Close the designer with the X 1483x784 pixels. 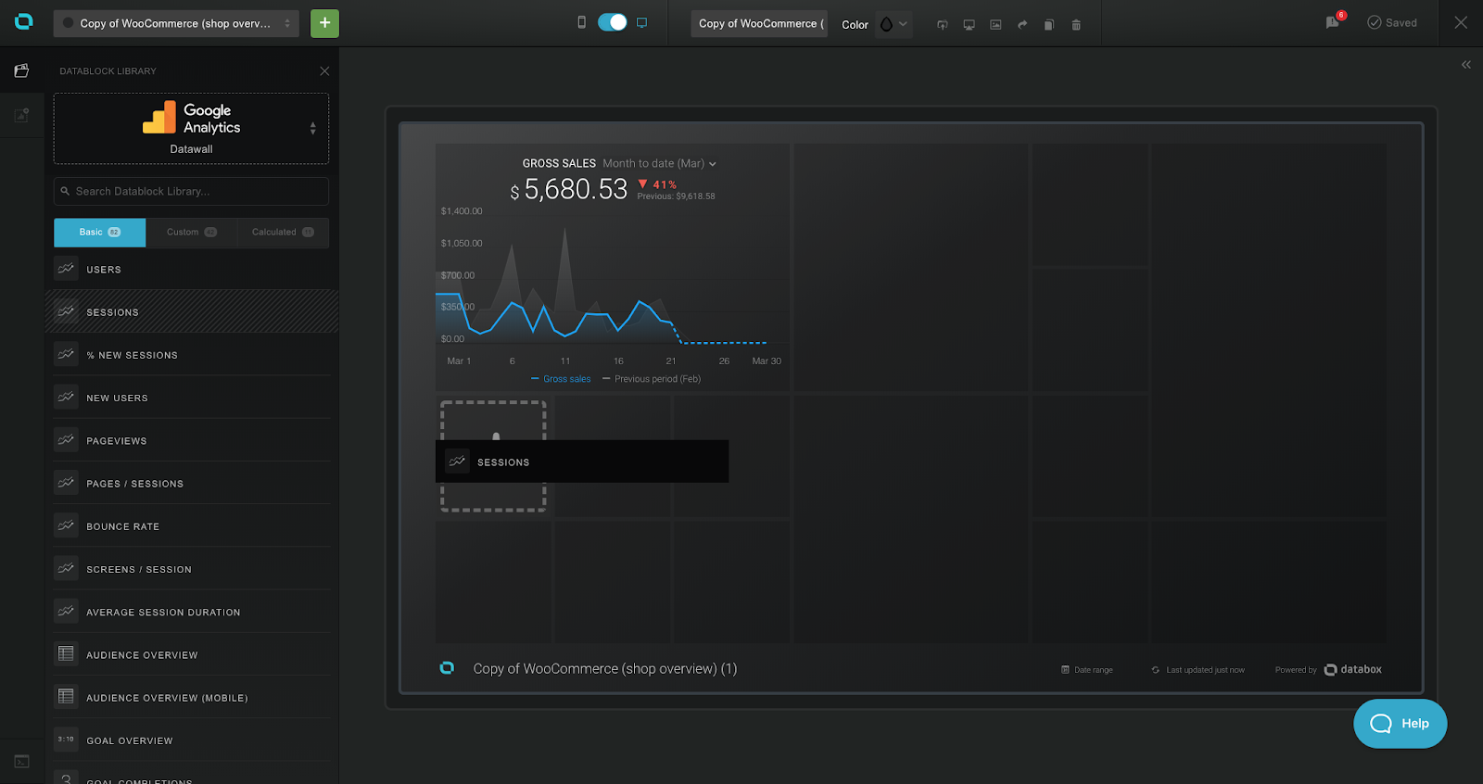(x=1461, y=22)
